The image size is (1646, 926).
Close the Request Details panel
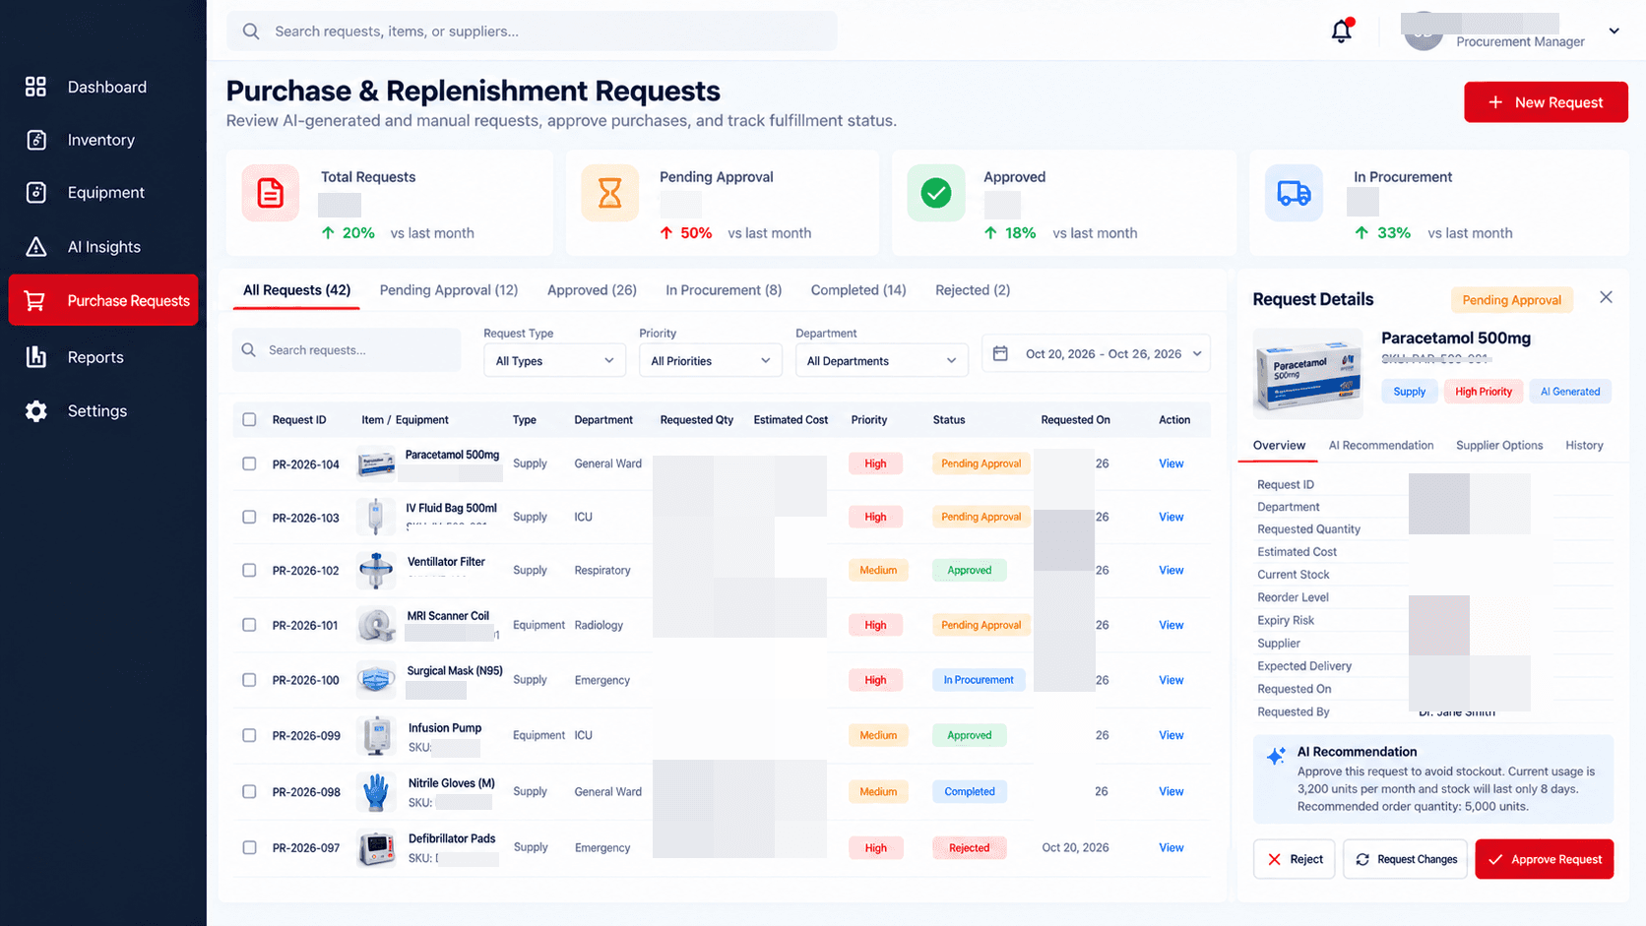coord(1606,297)
